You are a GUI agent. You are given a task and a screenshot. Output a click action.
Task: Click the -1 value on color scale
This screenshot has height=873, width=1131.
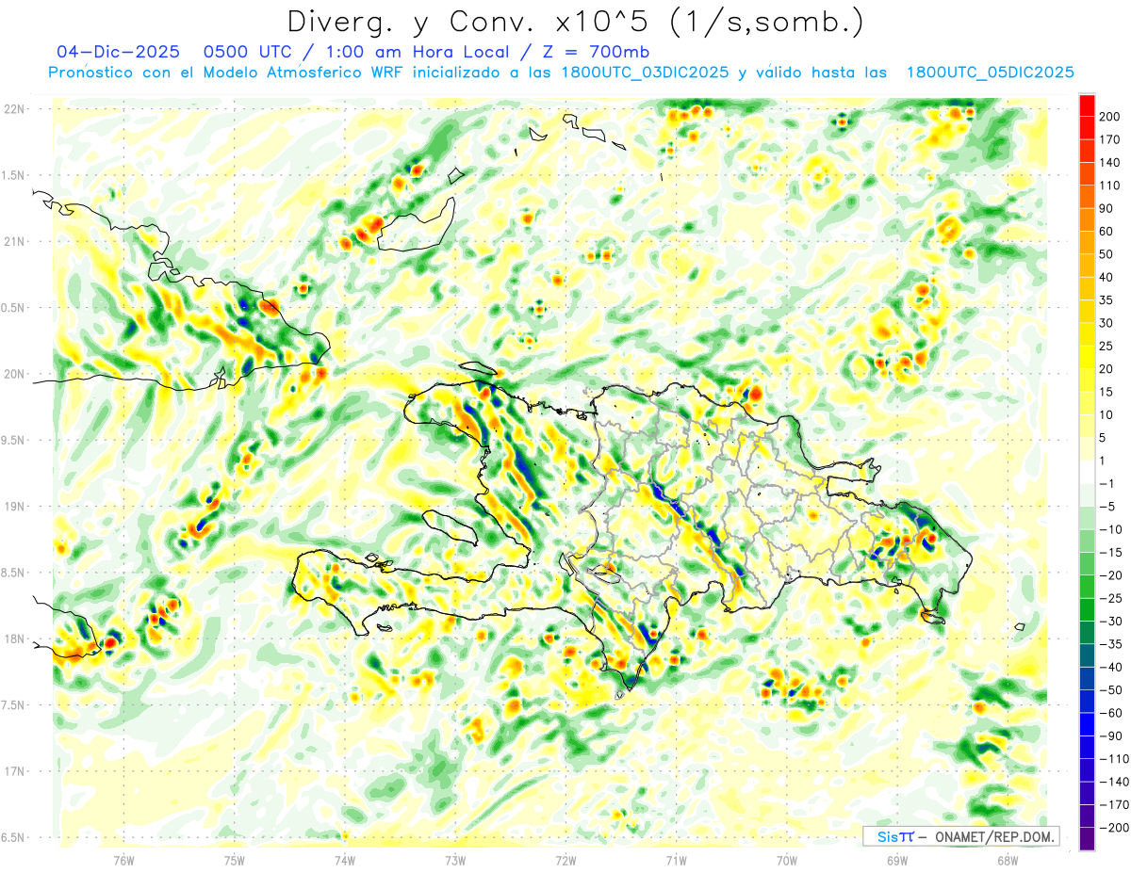[1107, 484]
